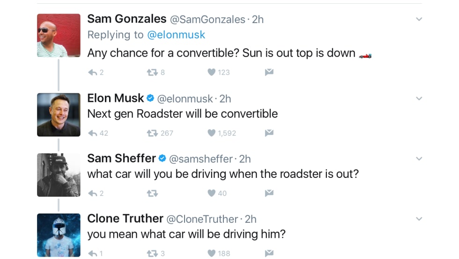Retweet Elon Musk's Next gen Roadster tweet
Image resolution: width=459 pixels, height=259 pixels.
click(x=152, y=133)
